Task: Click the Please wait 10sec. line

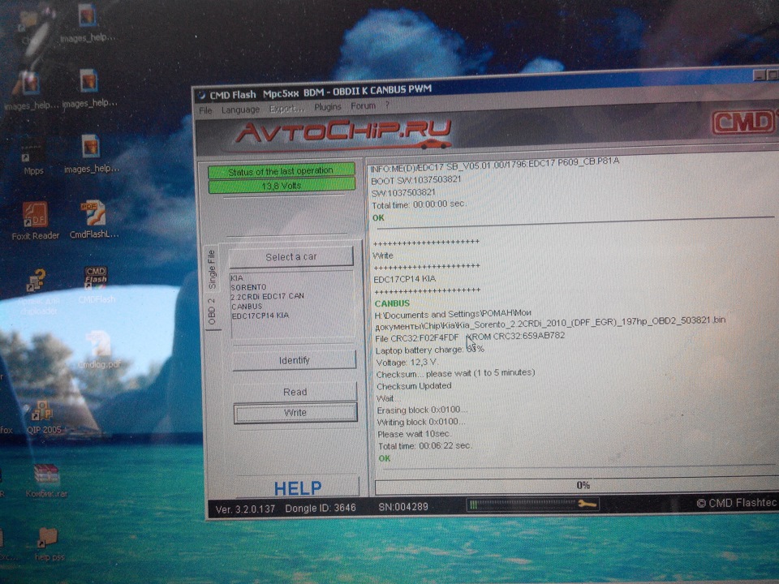Action: coord(415,434)
